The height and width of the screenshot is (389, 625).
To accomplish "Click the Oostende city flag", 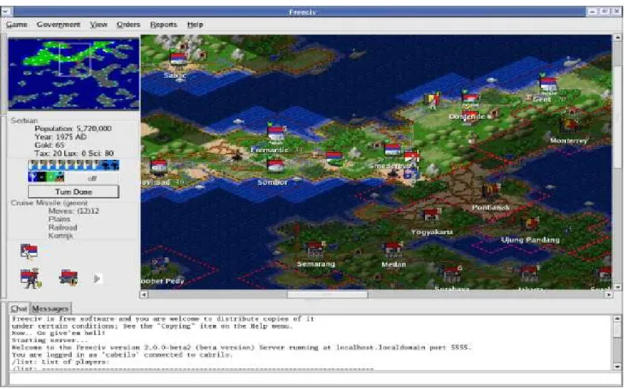I will (x=470, y=99).
